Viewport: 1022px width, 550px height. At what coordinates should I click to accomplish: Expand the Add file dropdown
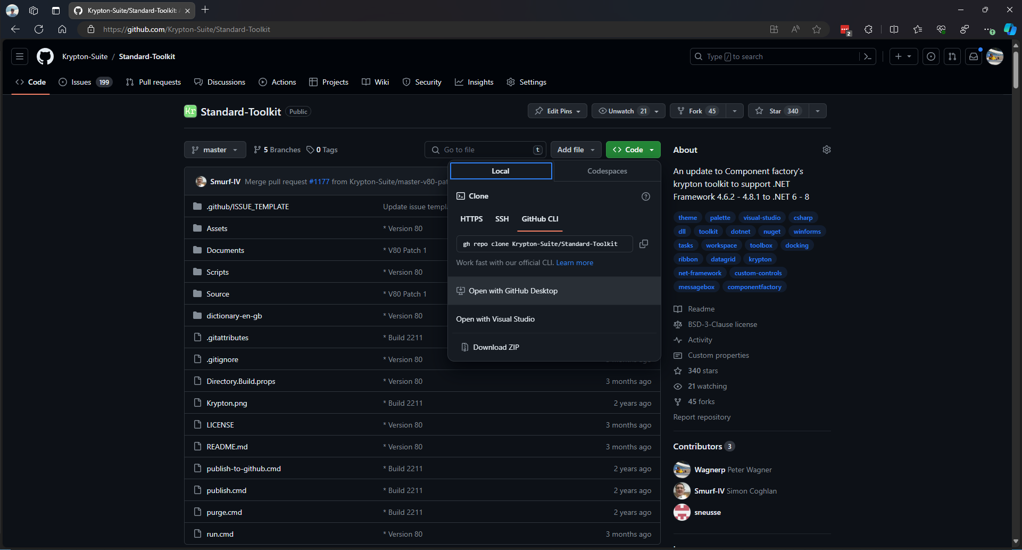[x=576, y=150]
